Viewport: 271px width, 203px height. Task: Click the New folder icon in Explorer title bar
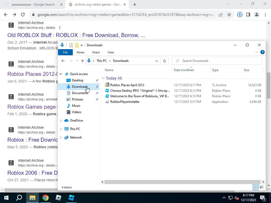tap(77, 45)
